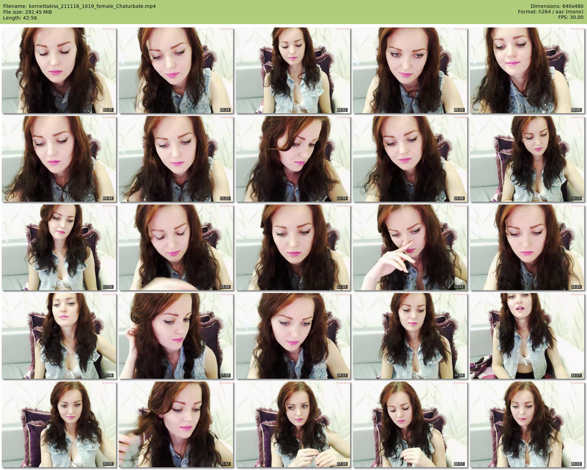Viewport: 587px width, 470px height.
Task: Select the frame marked 08:06
Action: click(527, 70)
